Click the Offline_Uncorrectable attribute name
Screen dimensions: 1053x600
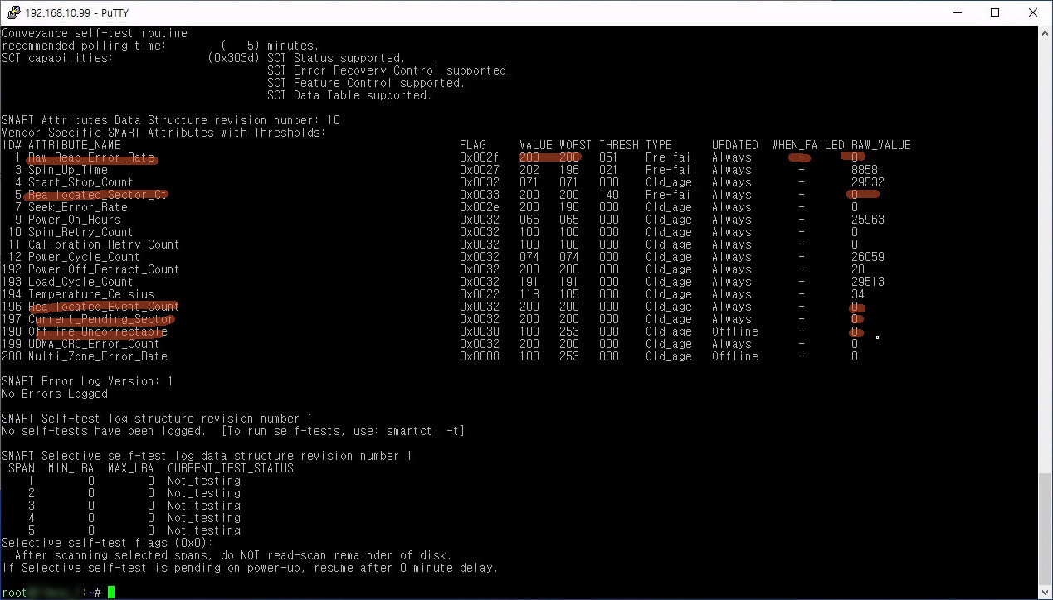click(x=97, y=331)
